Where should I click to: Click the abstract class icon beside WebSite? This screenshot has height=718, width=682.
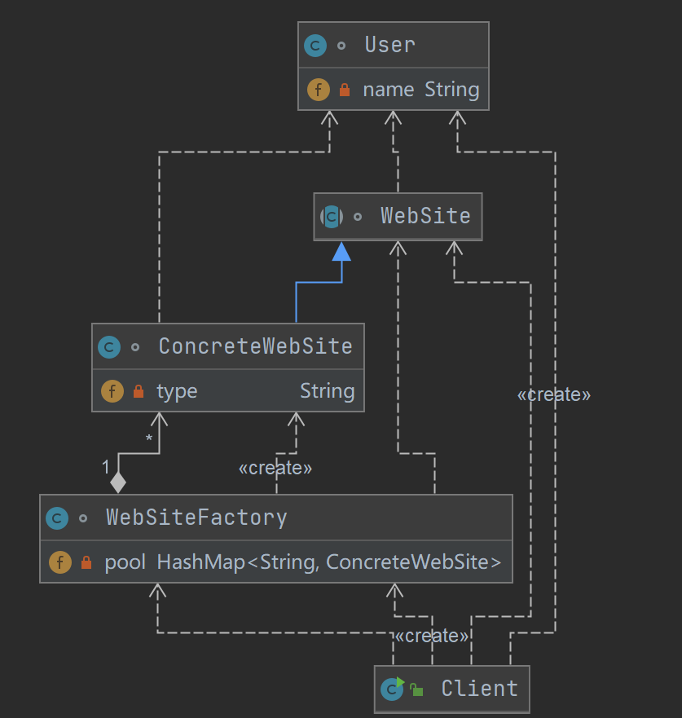332,217
